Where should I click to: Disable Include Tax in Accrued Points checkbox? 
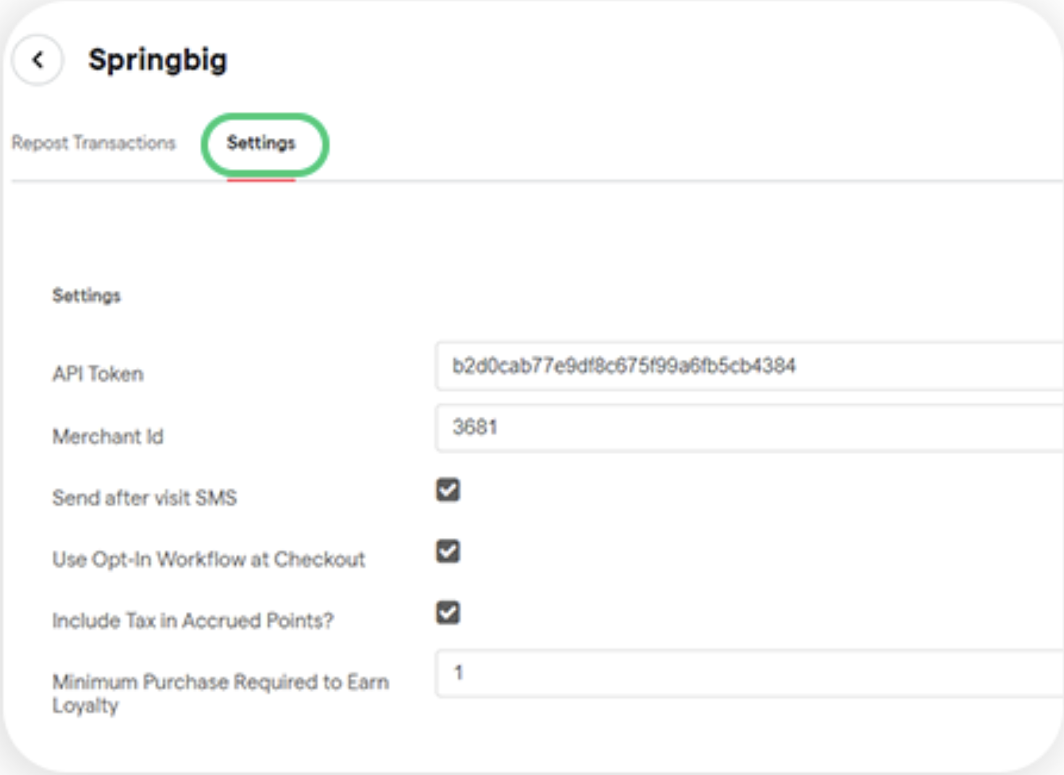click(x=448, y=613)
